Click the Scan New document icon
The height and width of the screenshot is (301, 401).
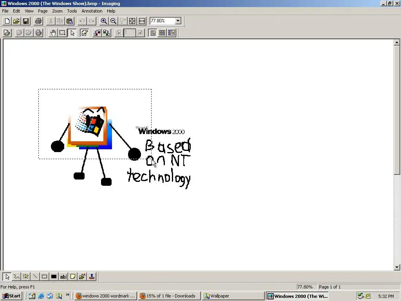(x=7, y=33)
